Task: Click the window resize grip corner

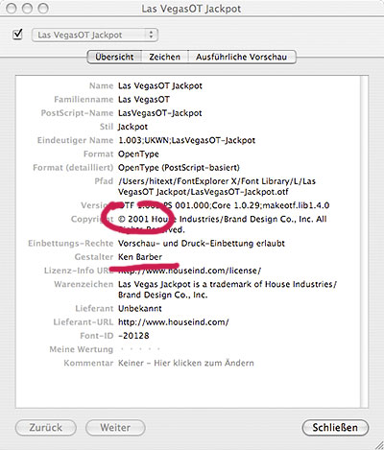Action: point(378,444)
